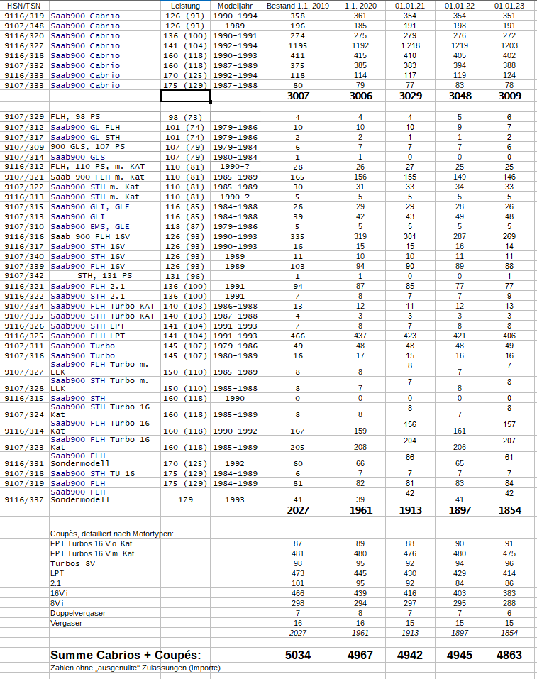Open Saab900 Cabrio link in row 9116/327

pos(85,46)
